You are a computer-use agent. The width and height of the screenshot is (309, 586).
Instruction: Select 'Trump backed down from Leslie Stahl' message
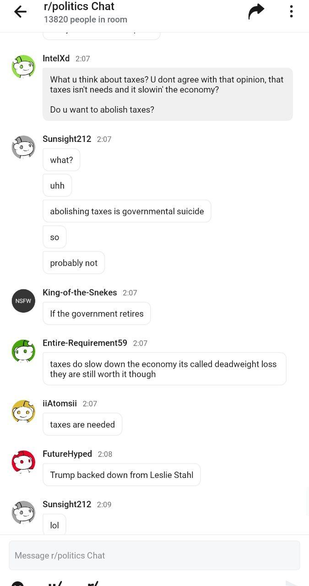[x=122, y=475]
